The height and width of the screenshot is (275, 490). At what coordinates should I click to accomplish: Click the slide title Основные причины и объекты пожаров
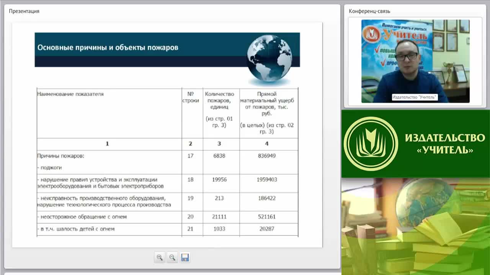tap(108, 48)
